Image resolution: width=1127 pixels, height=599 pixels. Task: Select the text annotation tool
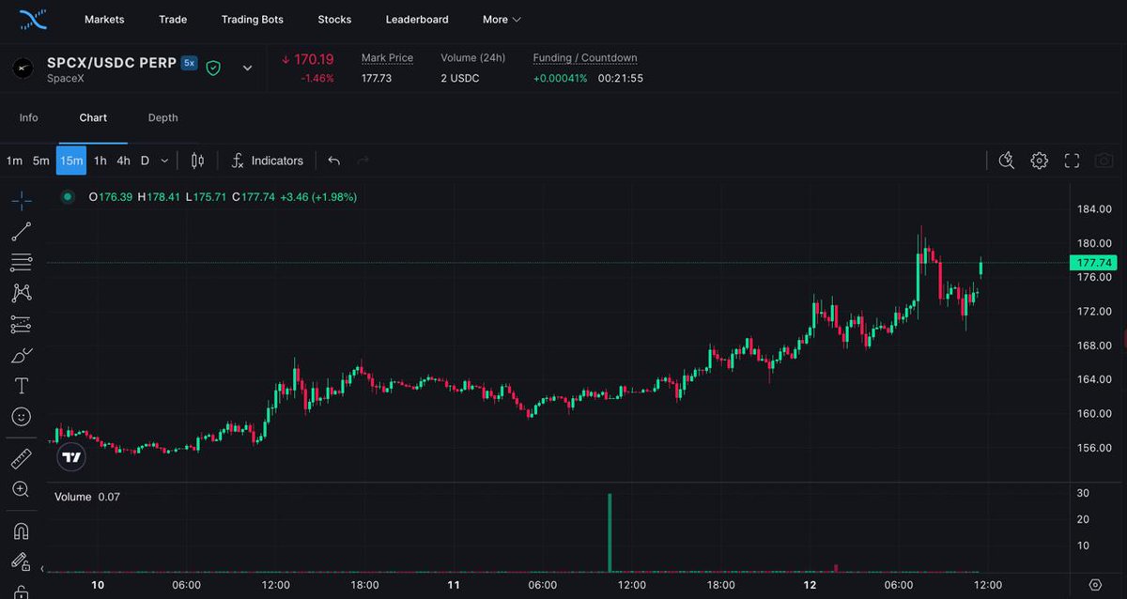coord(21,386)
